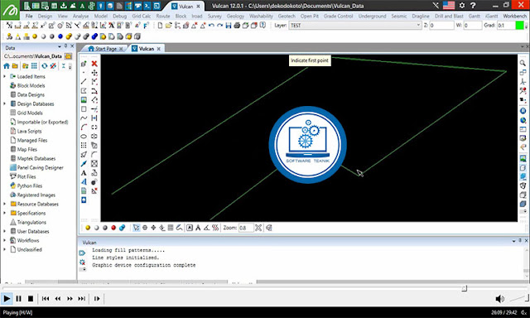Click the Play button in video player
Viewport: 530px width, 318px height.
pos(7,298)
